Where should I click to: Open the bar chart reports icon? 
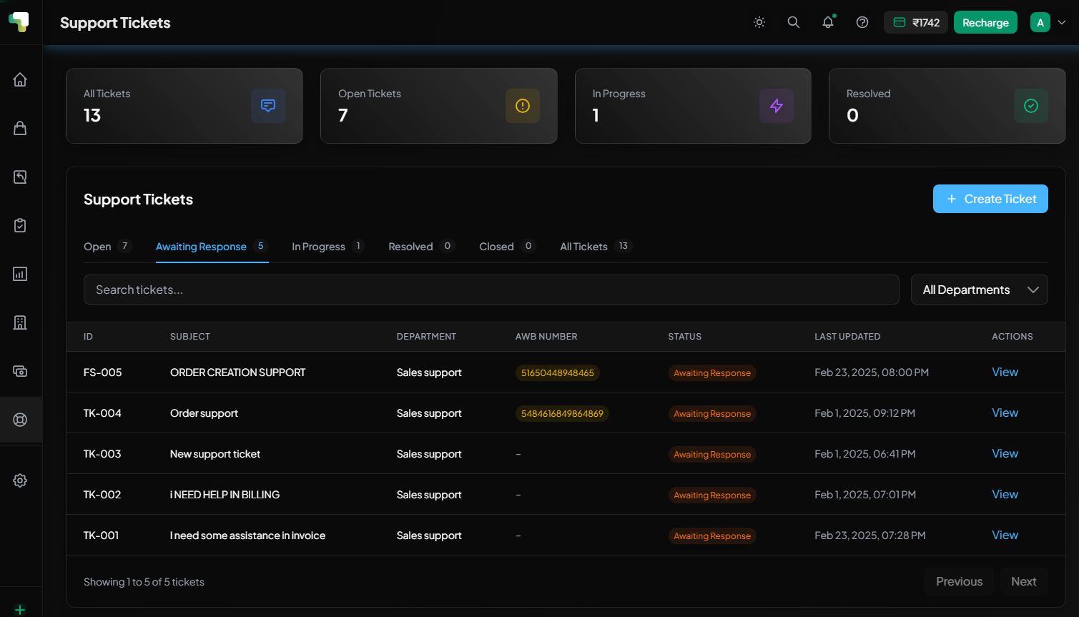click(20, 274)
